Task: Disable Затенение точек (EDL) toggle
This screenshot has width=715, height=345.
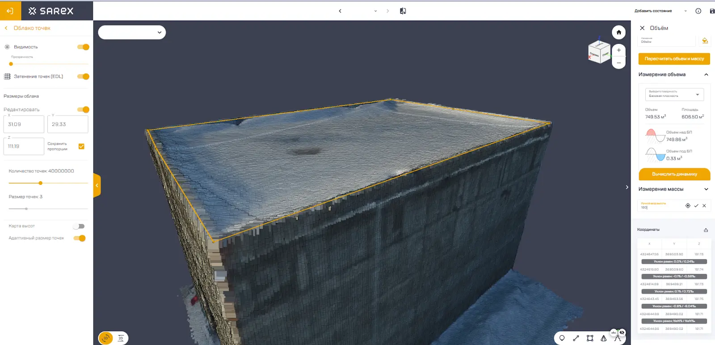Action: (x=83, y=76)
